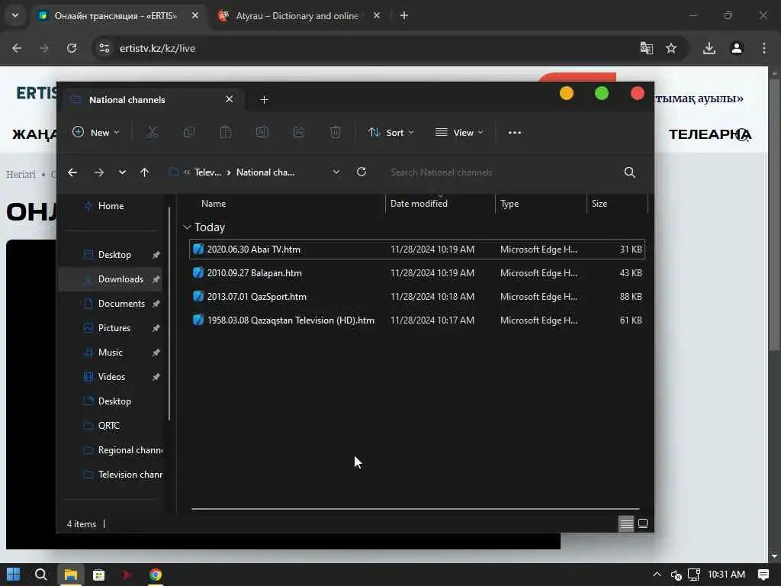Open Chrome three-dot menu
Viewport: 781px width, 586px height.
(x=764, y=48)
